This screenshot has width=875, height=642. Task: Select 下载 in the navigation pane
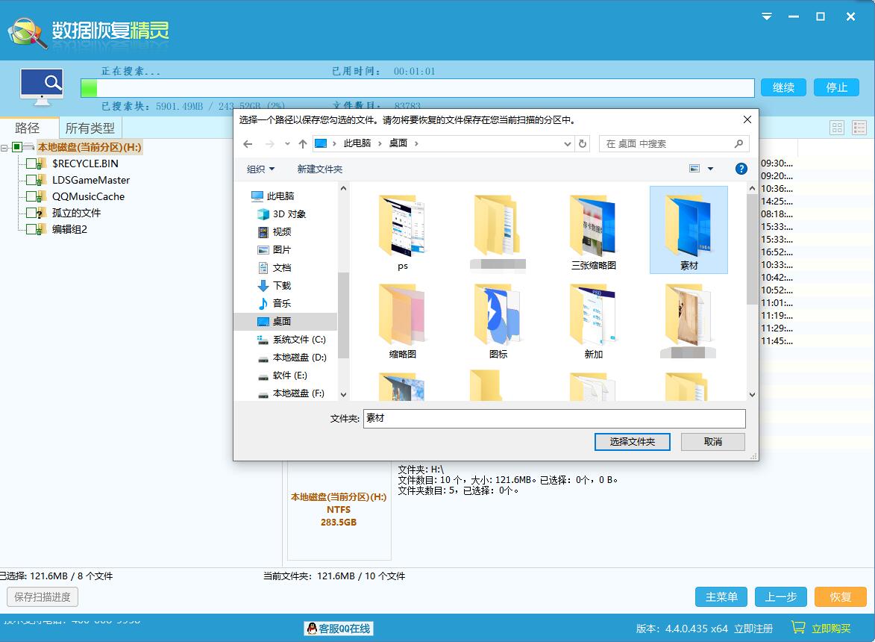(x=275, y=285)
